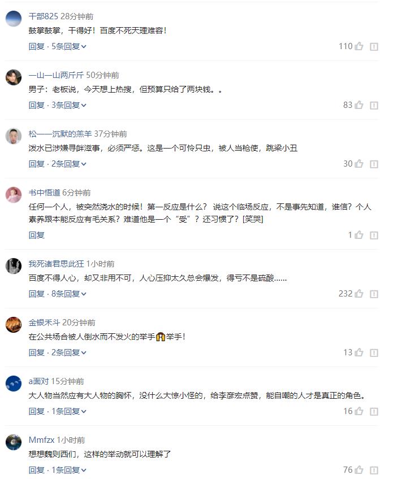
Task: Click a面对's profile avatar
Action: (x=12, y=382)
